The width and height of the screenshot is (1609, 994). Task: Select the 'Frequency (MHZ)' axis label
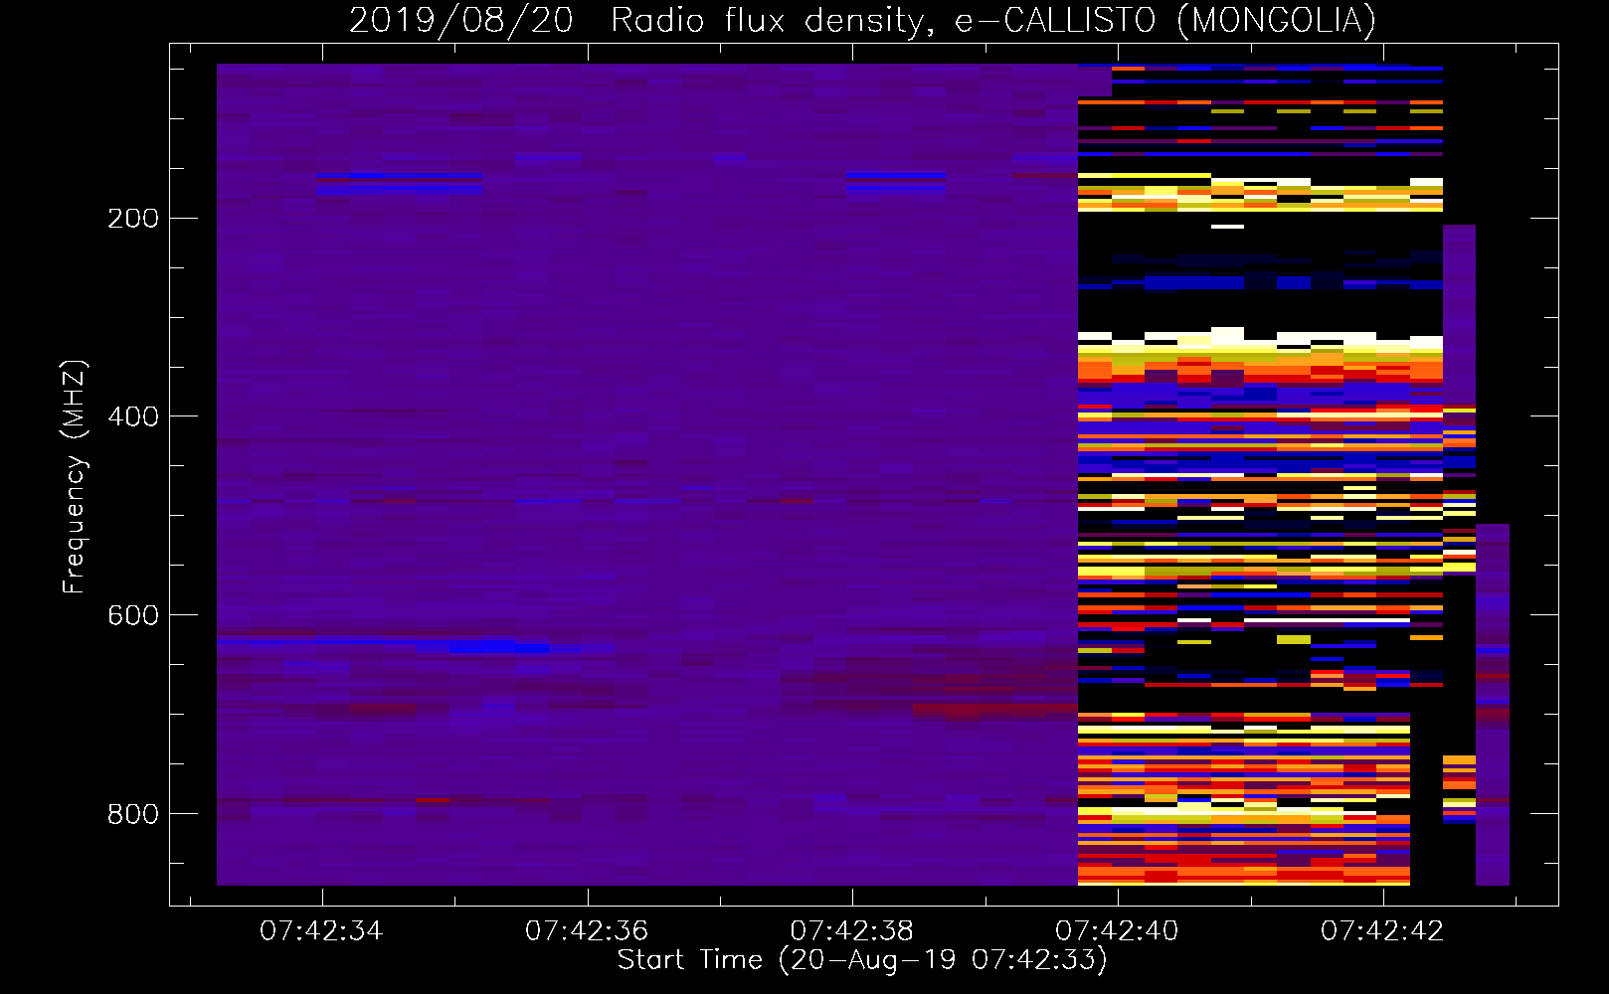75,476
